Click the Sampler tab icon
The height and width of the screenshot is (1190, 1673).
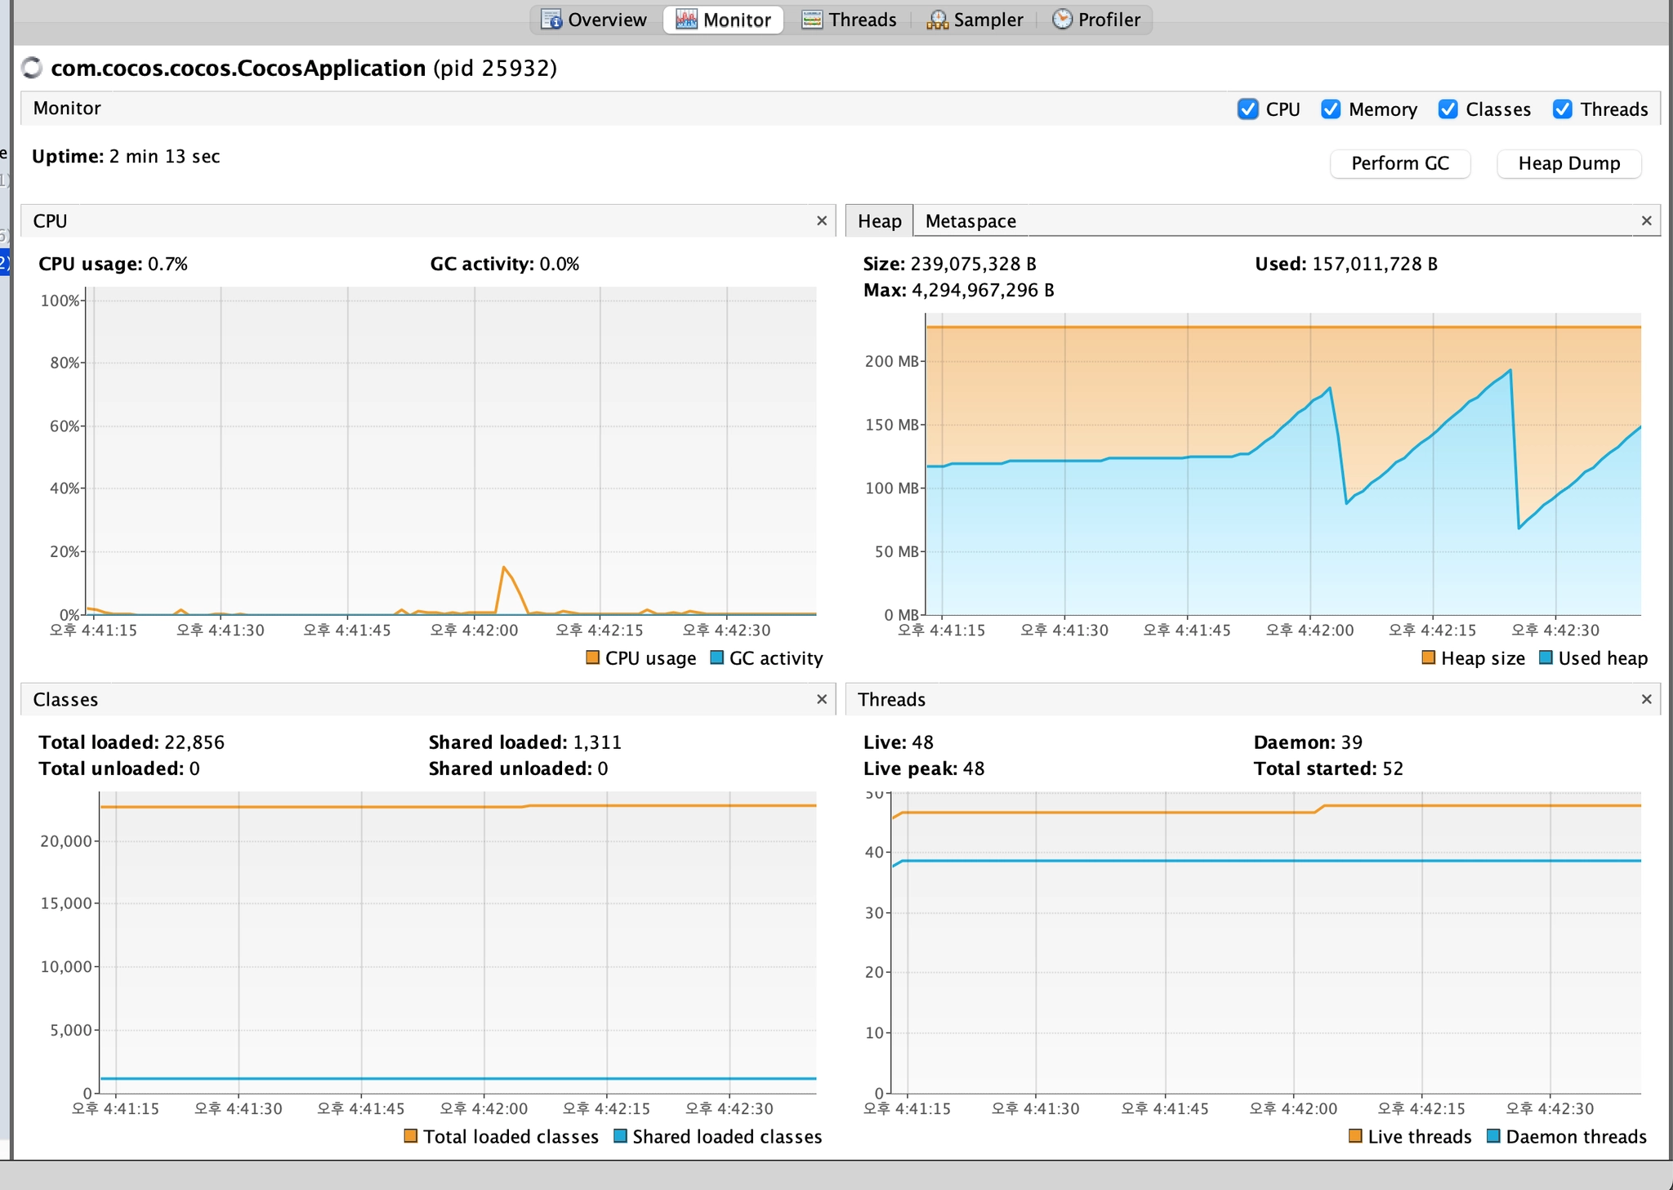(937, 20)
